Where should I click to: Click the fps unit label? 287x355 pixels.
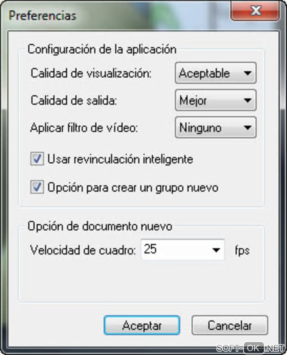coord(242,250)
